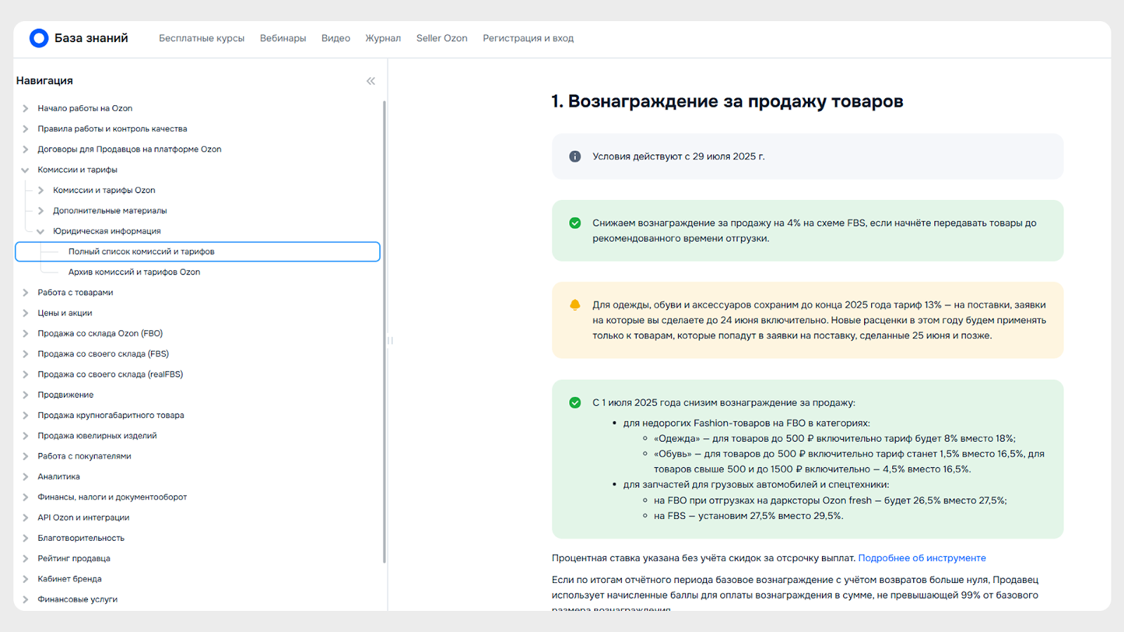The width and height of the screenshot is (1124, 632).
Task: Collapse 'Юридическая информация' chevron
Action: pyautogui.click(x=41, y=231)
